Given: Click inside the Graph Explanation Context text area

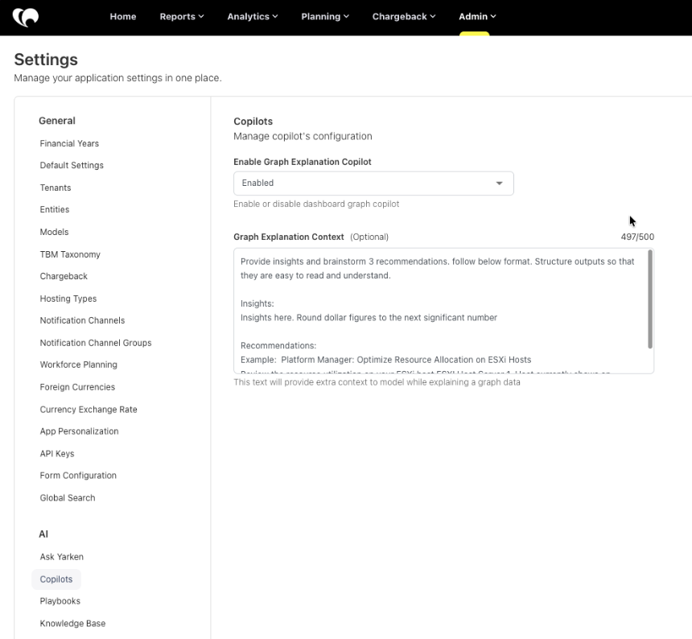Looking at the screenshot, I should pyautogui.click(x=441, y=311).
